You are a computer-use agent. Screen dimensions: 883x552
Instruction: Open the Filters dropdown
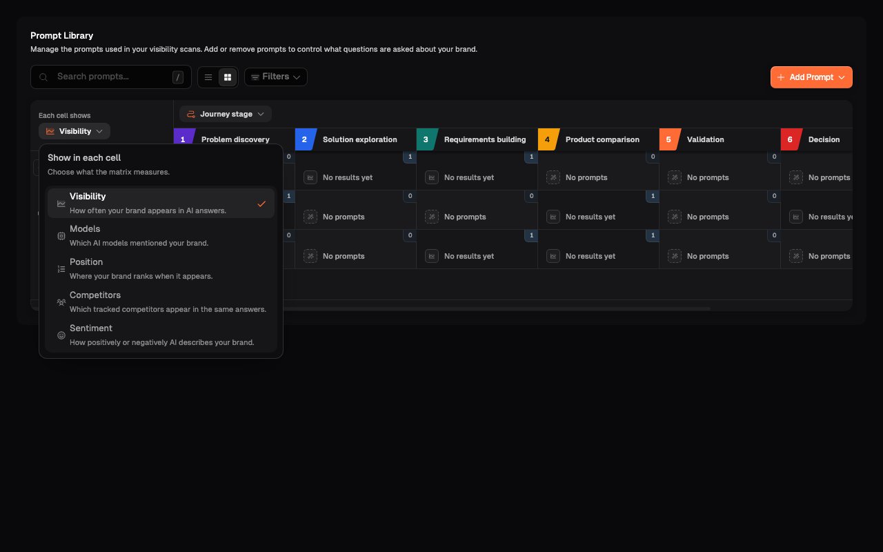pyautogui.click(x=276, y=77)
